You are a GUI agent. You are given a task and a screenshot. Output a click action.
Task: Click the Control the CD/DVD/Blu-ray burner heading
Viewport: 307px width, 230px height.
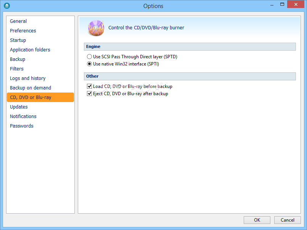[x=146, y=28]
